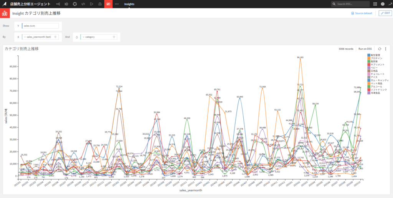Click the help question mark icon

pos(383,4)
